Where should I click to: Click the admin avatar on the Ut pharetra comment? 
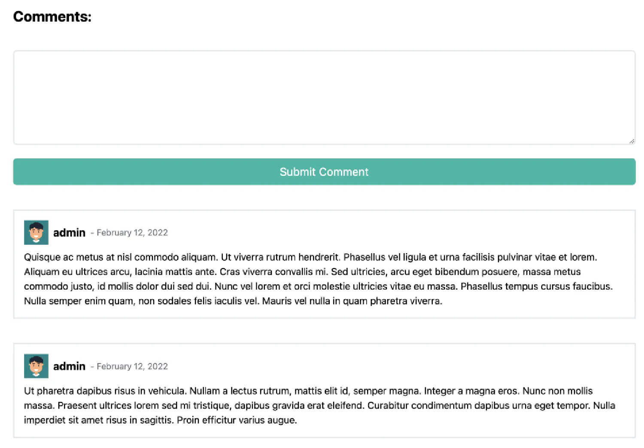[x=36, y=366]
